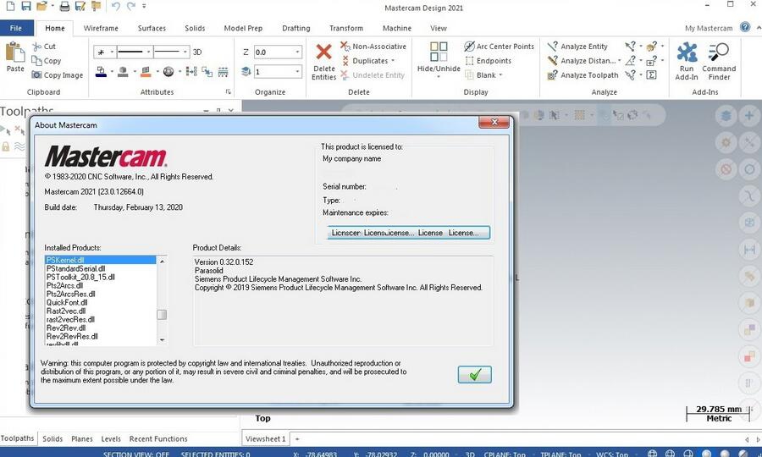Switch to the Machine ribbon tab
This screenshot has height=457, width=762.
click(x=396, y=28)
